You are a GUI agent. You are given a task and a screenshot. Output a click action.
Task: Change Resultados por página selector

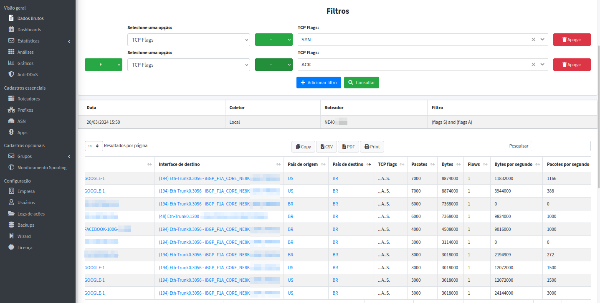tap(94, 146)
